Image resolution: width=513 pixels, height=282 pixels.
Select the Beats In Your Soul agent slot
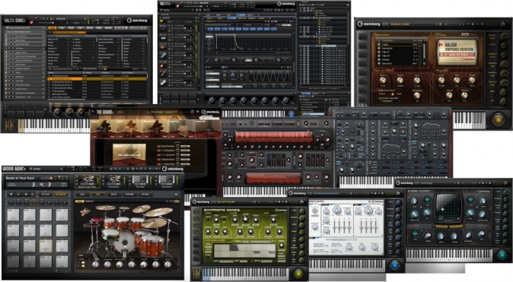(x=87, y=182)
